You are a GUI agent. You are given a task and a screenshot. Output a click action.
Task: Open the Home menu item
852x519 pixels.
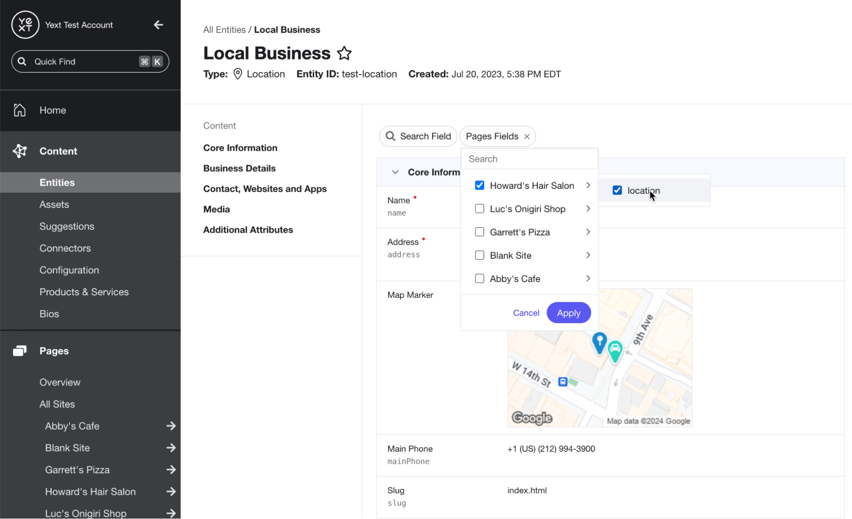pyautogui.click(x=52, y=110)
